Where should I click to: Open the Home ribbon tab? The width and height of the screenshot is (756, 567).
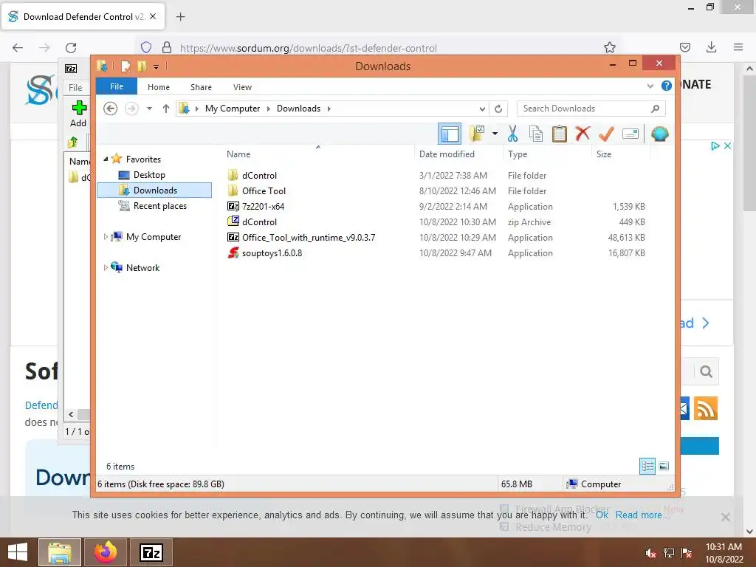pyautogui.click(x=159, y=87)
